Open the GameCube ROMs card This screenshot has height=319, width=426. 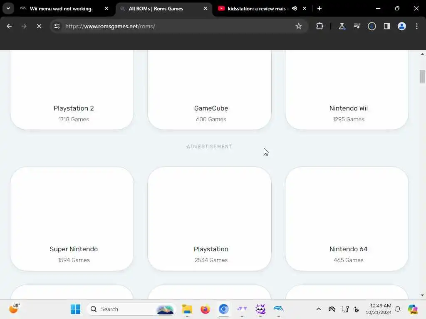210,90
